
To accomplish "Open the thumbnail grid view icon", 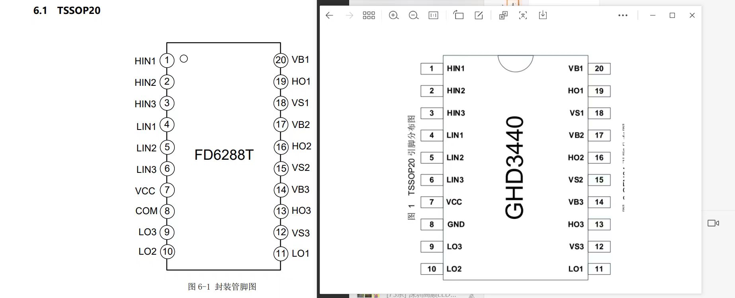I will coord(369,15).
